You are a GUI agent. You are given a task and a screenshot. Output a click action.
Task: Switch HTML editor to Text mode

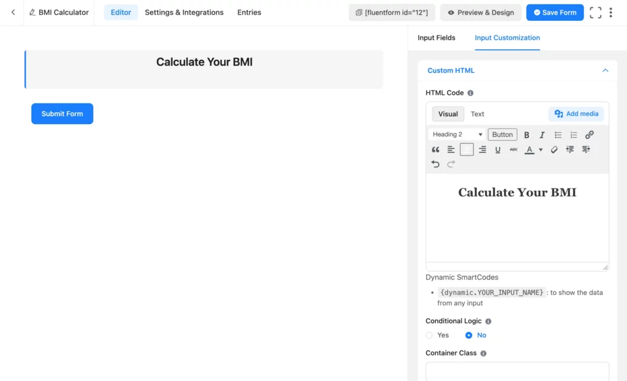point(477,114)
